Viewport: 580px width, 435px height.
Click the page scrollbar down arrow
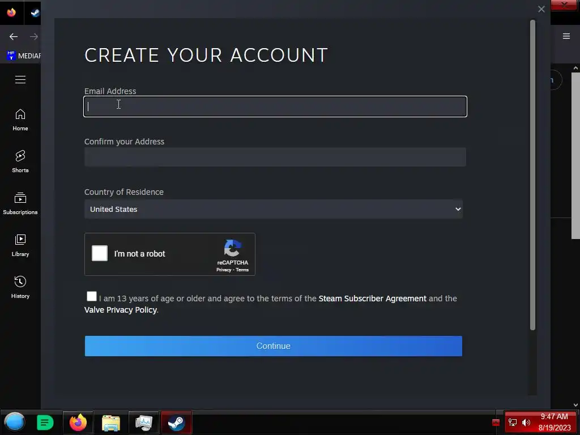(x=575, y=405)
